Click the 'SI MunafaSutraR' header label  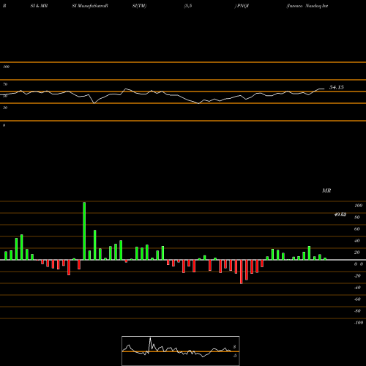[x=90, y=6]
